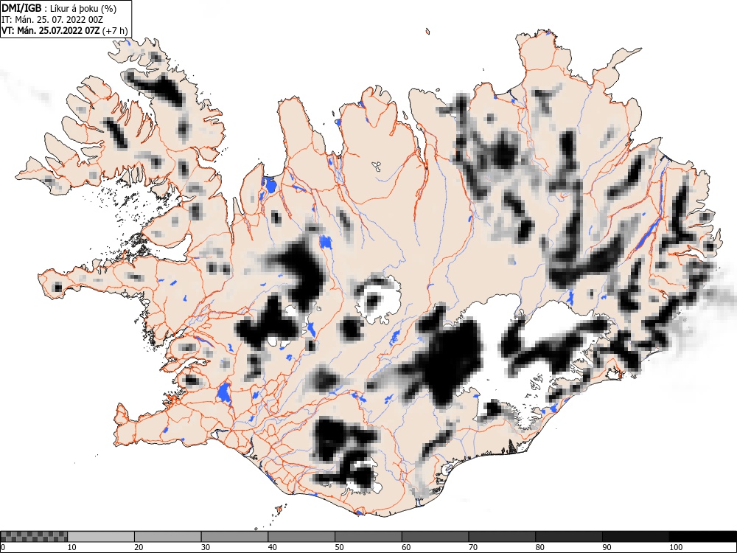This screenshot has width=737, height=553.
Task: Click the 40-50 gray legend swatch
Action: (x=301, y=537)
